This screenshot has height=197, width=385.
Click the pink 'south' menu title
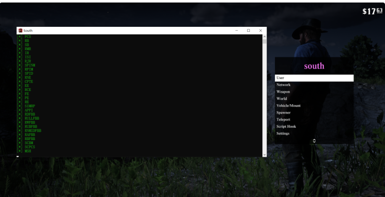coord(314,66)
